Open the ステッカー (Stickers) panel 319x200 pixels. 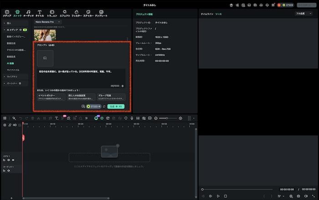[x=88, y=13]
